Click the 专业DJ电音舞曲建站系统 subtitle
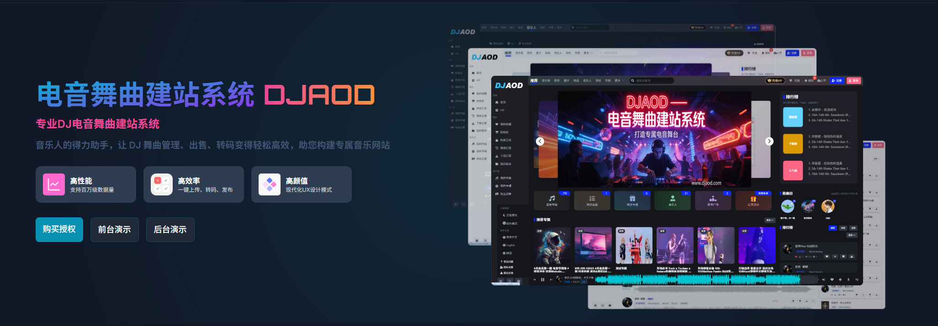Image resolution: width=938 pixels, height=326 pixels. coord(98,124)
